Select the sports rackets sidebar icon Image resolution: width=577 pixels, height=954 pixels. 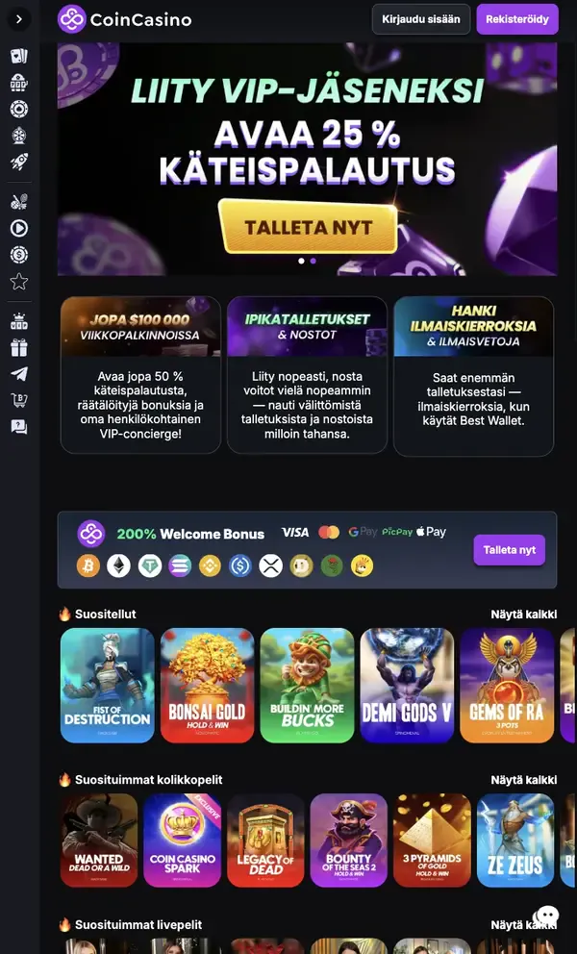coord(19,201)
